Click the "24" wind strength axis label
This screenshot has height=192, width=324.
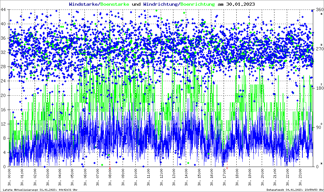coord(3,81)
